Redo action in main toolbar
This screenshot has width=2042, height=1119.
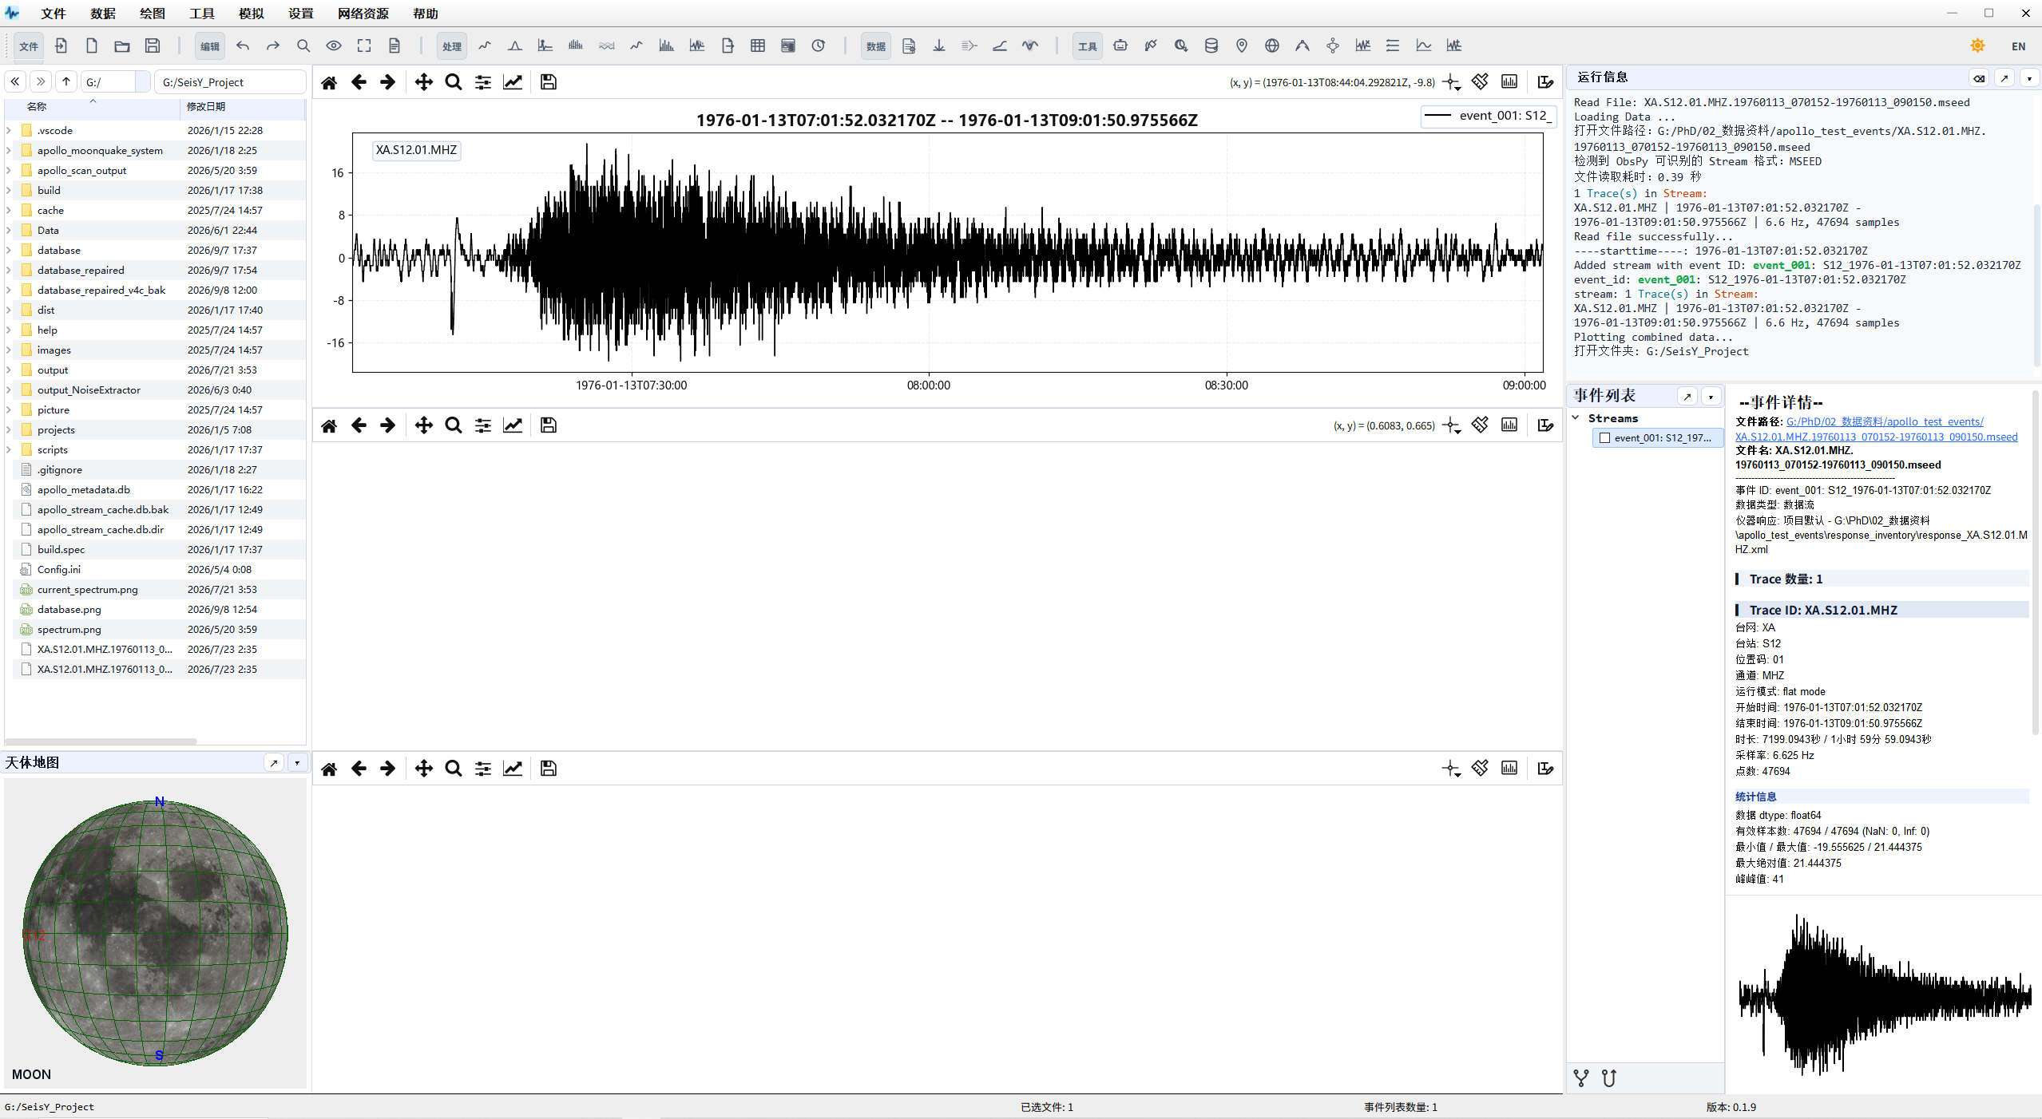click(x=273, y=45)
